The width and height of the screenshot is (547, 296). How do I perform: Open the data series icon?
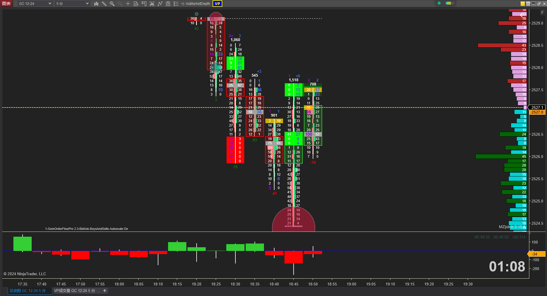coord(152,4)
